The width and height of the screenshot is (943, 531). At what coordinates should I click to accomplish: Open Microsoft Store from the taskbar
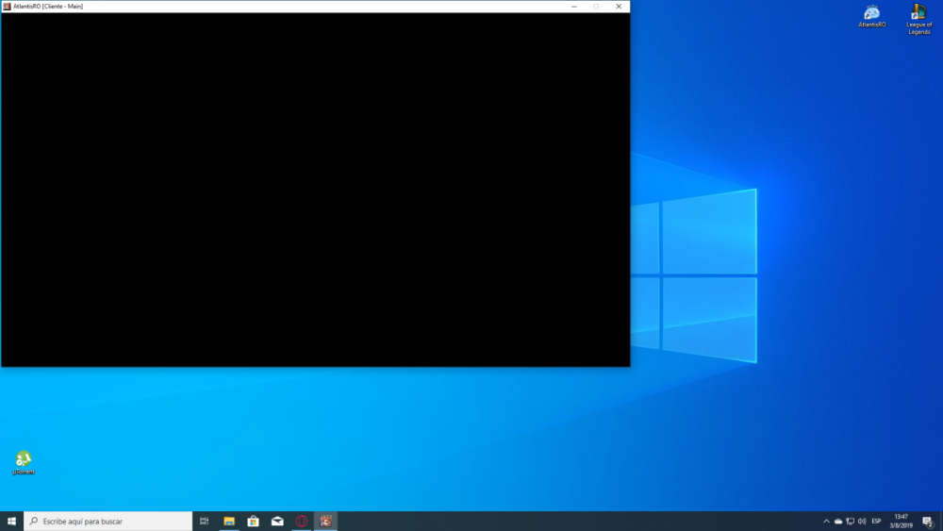click(x=253, y=521)
